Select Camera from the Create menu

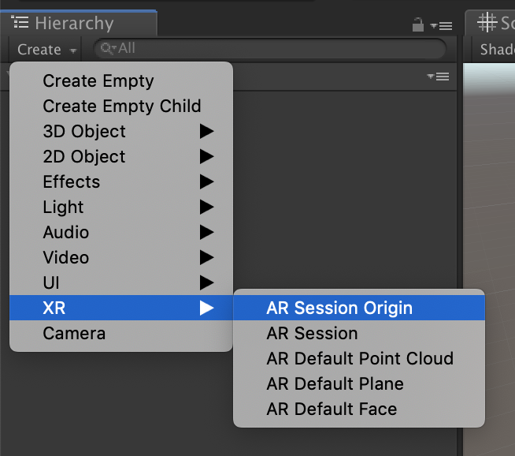pyautogui.click(x=74, y=333)
